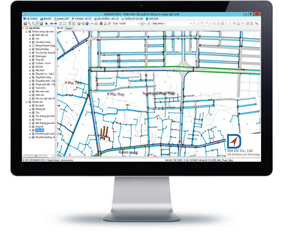Select the black arrow pointer tool
This screenshot has height=231, width=283.
click(x=46, y=23)
